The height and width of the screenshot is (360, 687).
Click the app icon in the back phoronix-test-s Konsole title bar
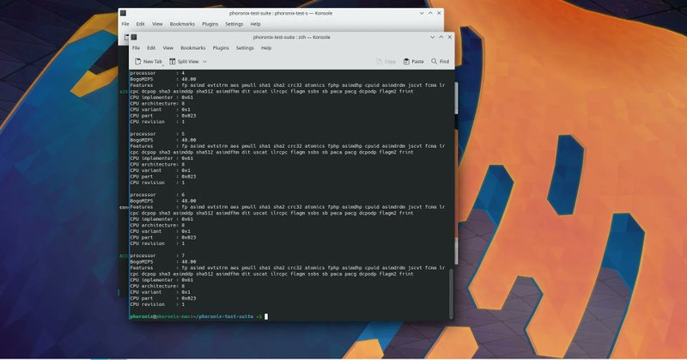tap(123, 13)
